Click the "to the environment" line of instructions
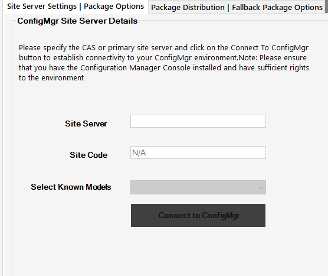The width and height of the screenshot is (328, 276). click(51, 78)
